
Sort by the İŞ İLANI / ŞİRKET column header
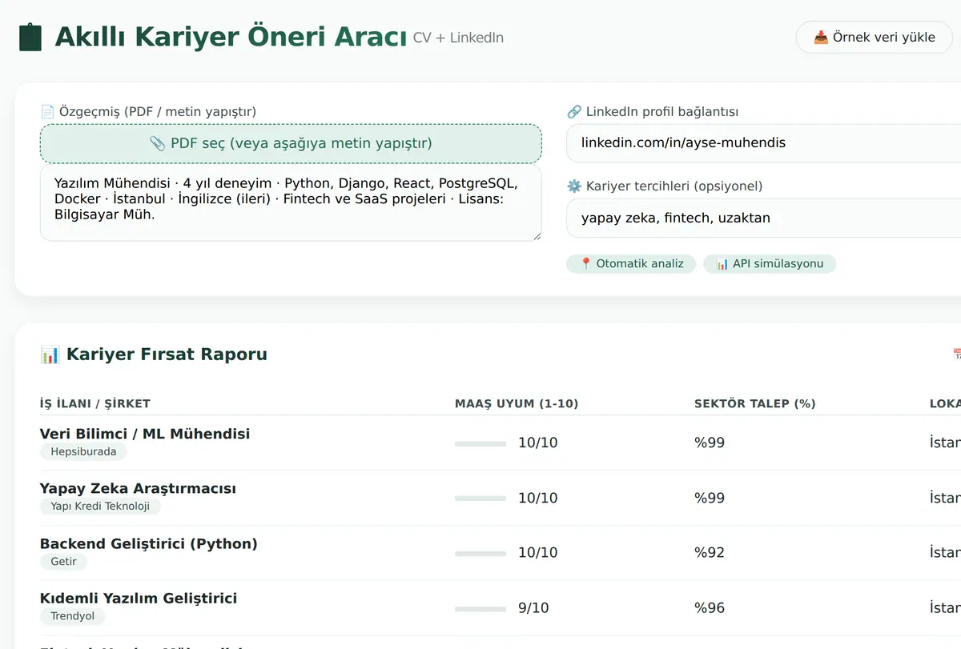[x=95, y=403]
